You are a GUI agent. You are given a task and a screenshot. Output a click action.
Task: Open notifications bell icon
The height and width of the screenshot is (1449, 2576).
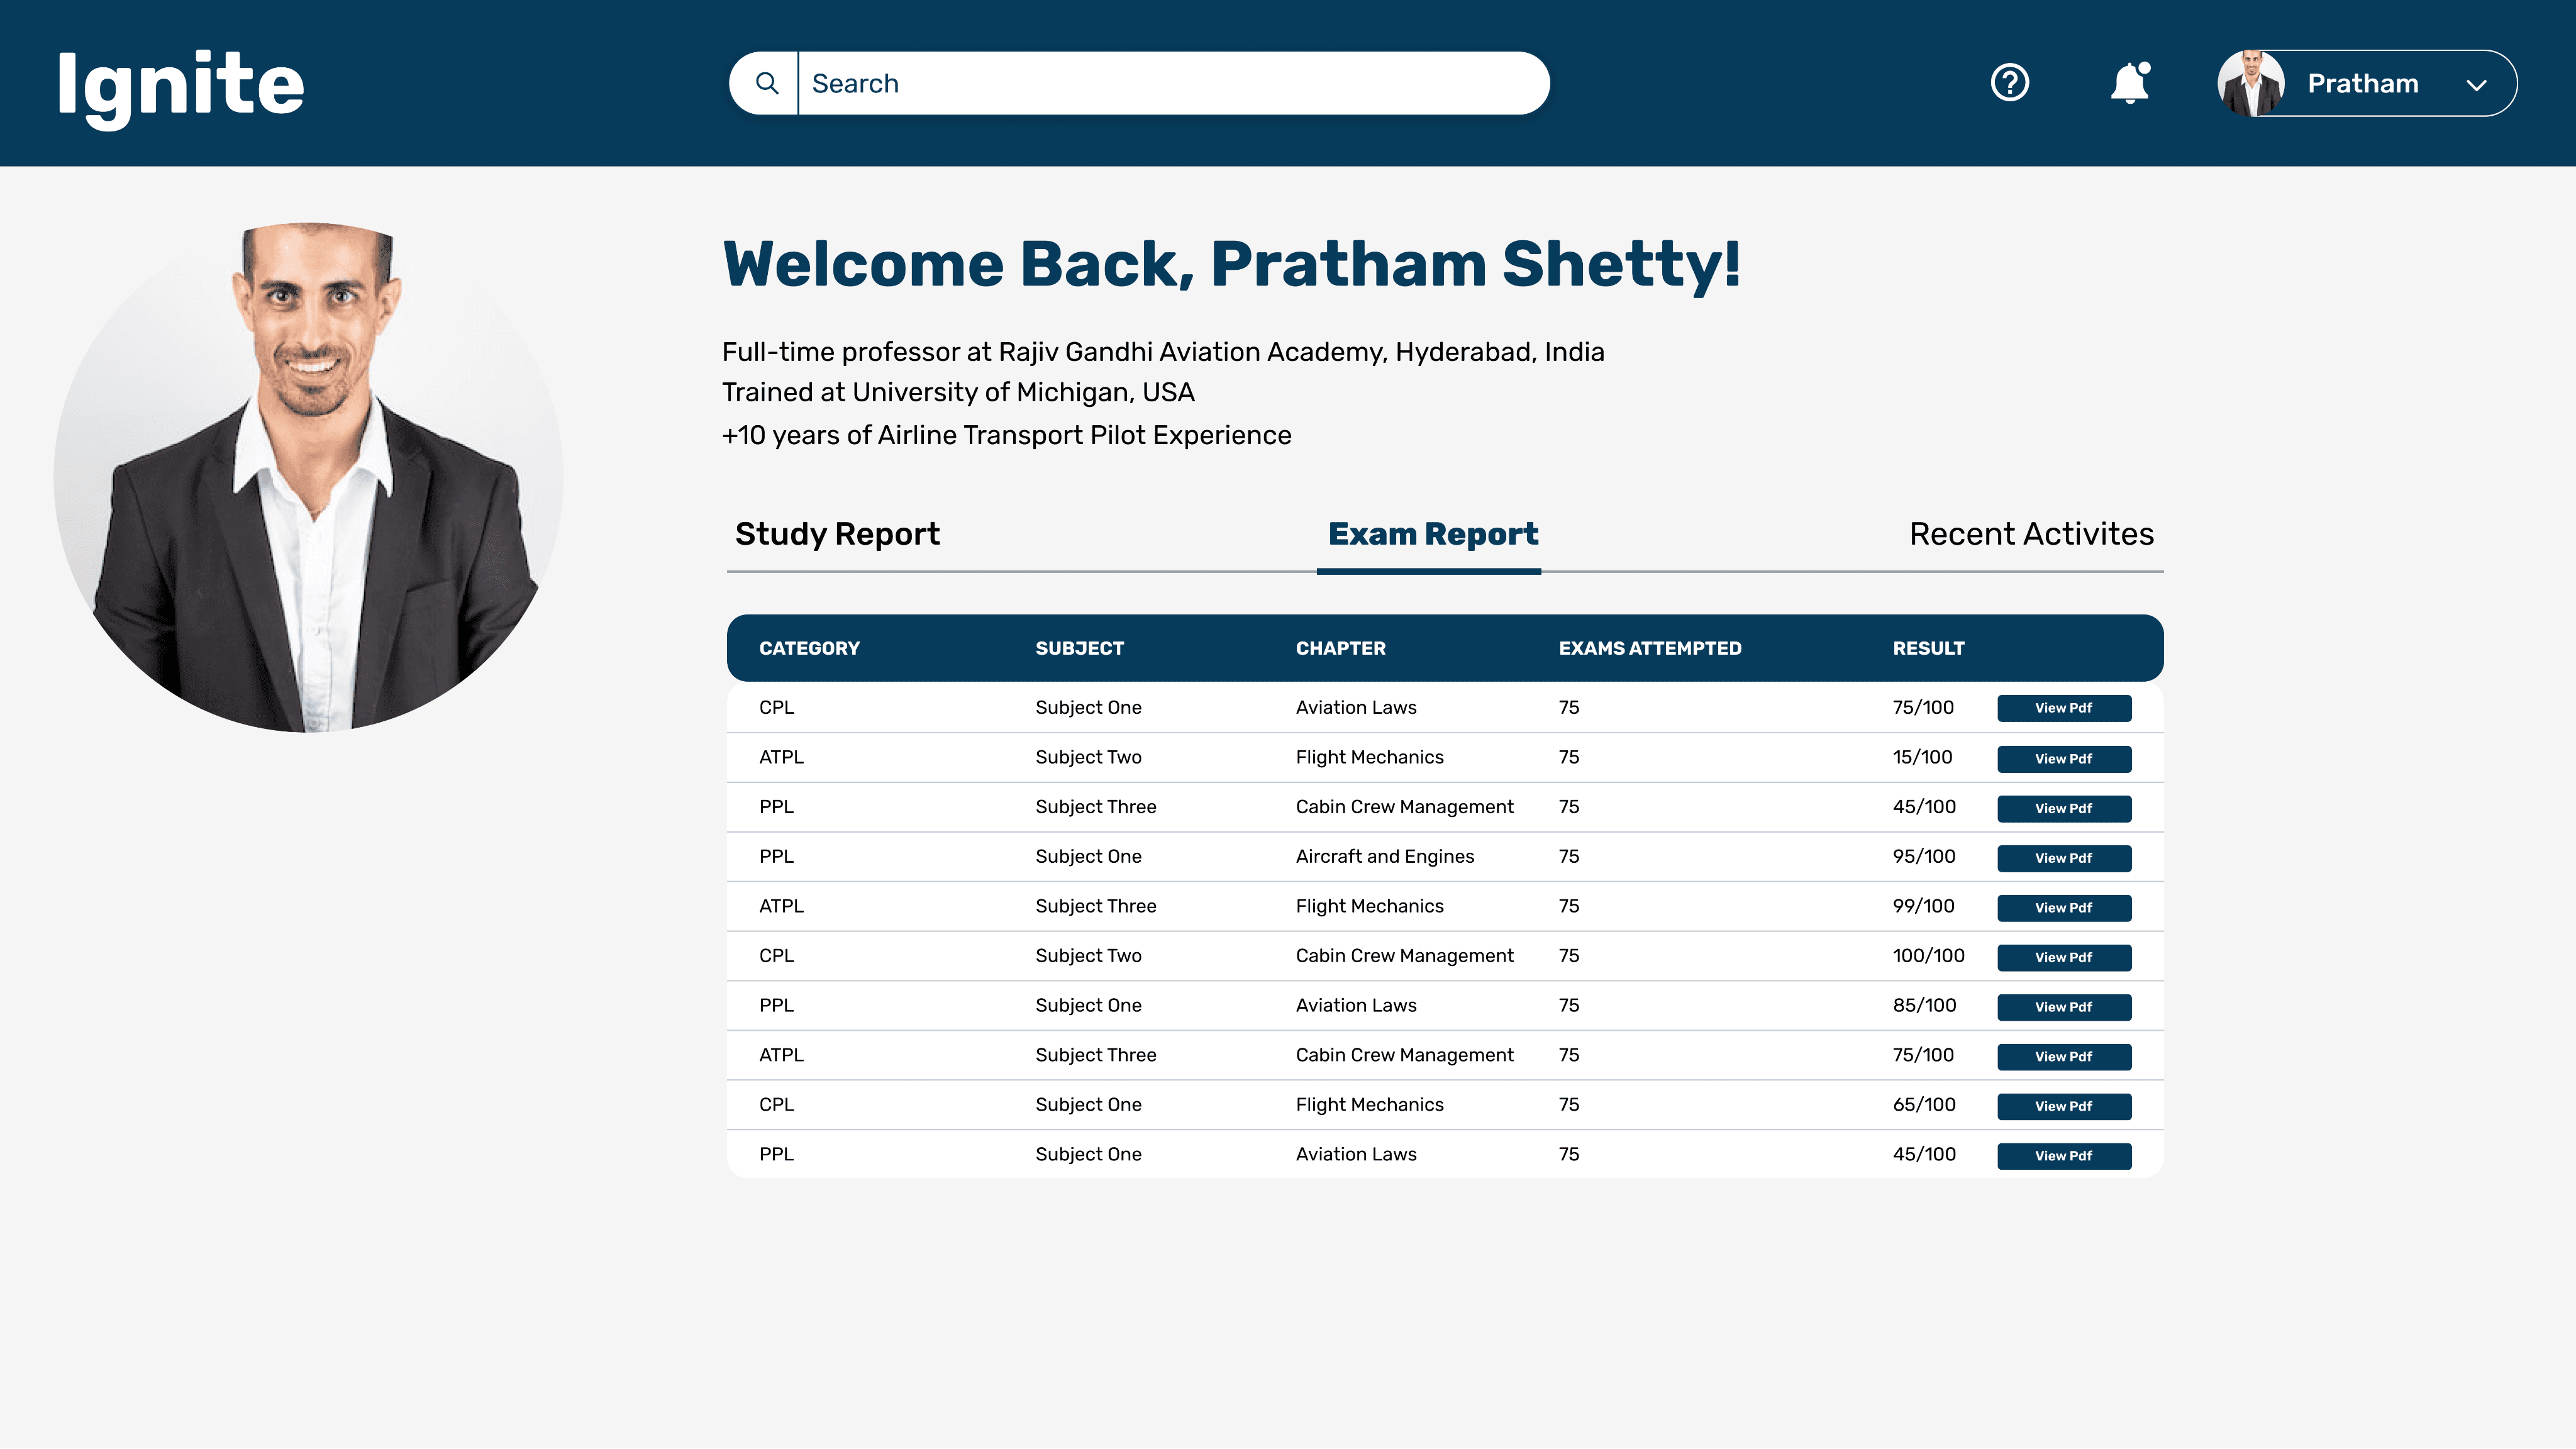click(2129, 83)
